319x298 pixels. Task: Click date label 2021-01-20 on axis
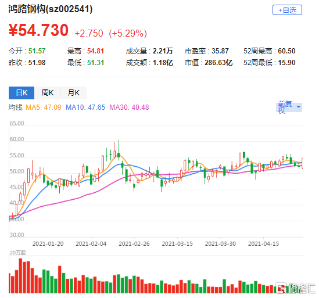click(48, 243)
